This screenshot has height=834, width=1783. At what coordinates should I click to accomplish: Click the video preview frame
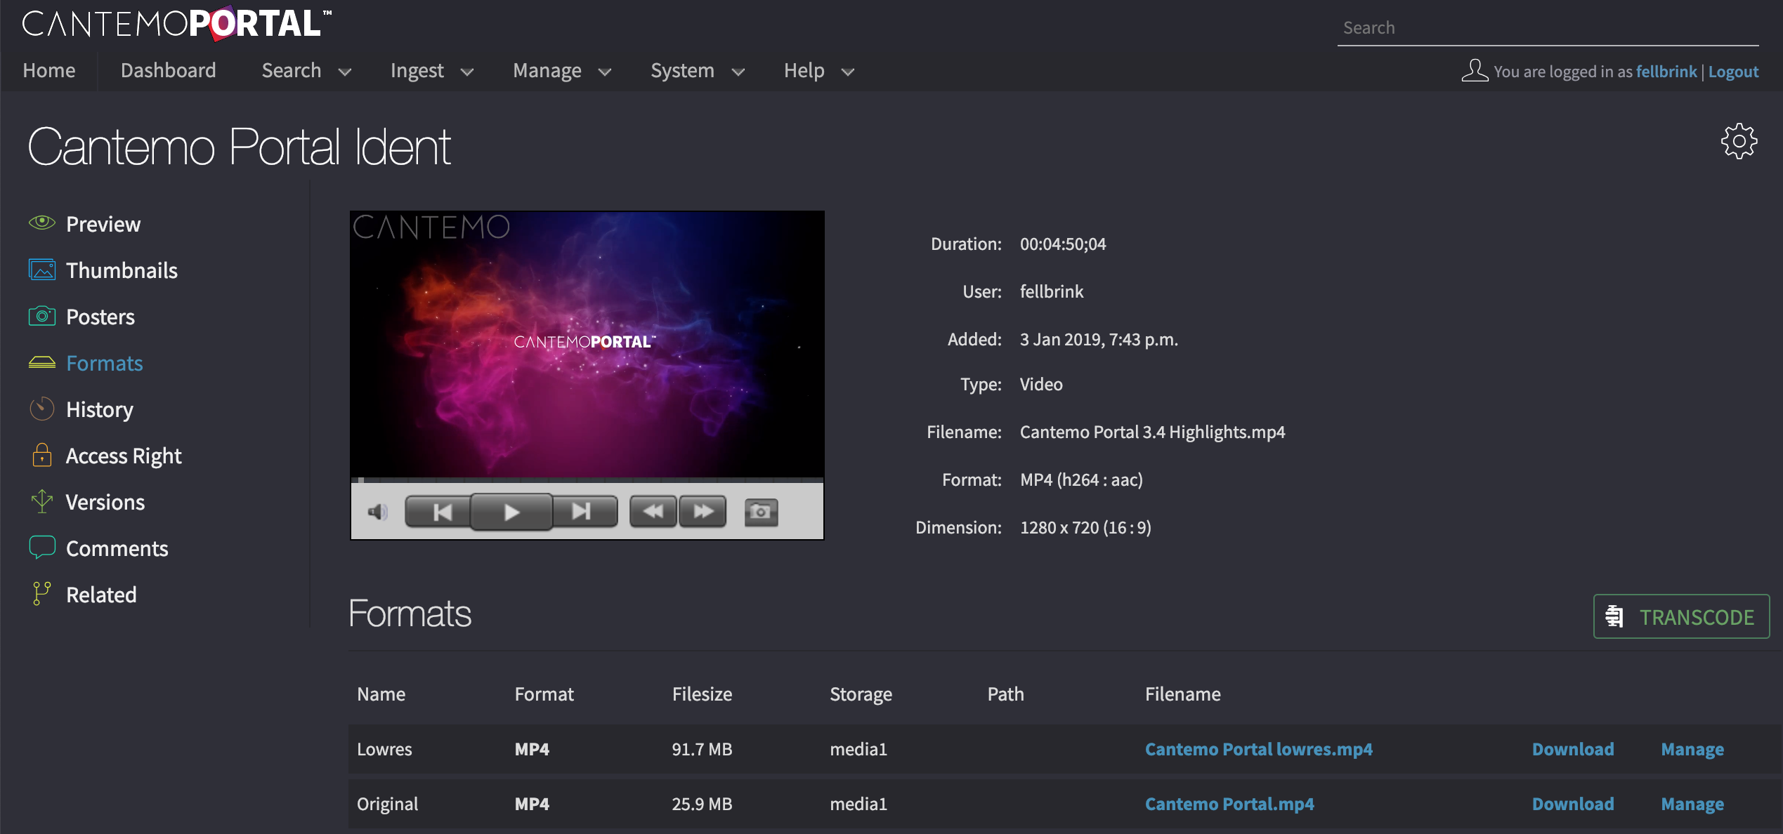587,344
